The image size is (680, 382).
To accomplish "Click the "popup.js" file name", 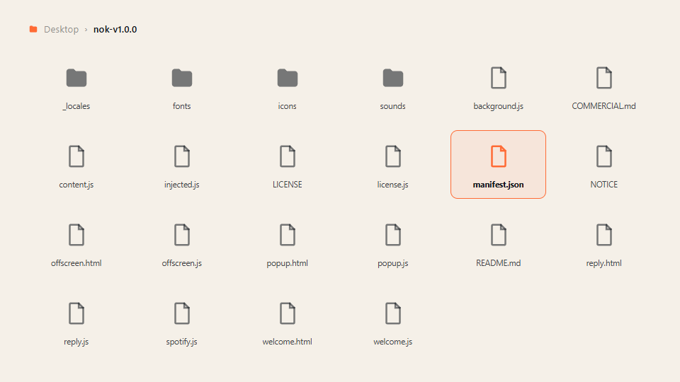I will point(393,263).
